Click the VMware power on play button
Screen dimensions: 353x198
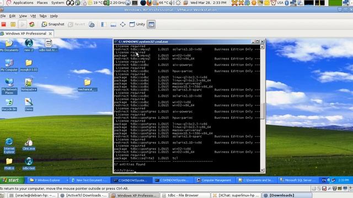[x=22, y=24]
